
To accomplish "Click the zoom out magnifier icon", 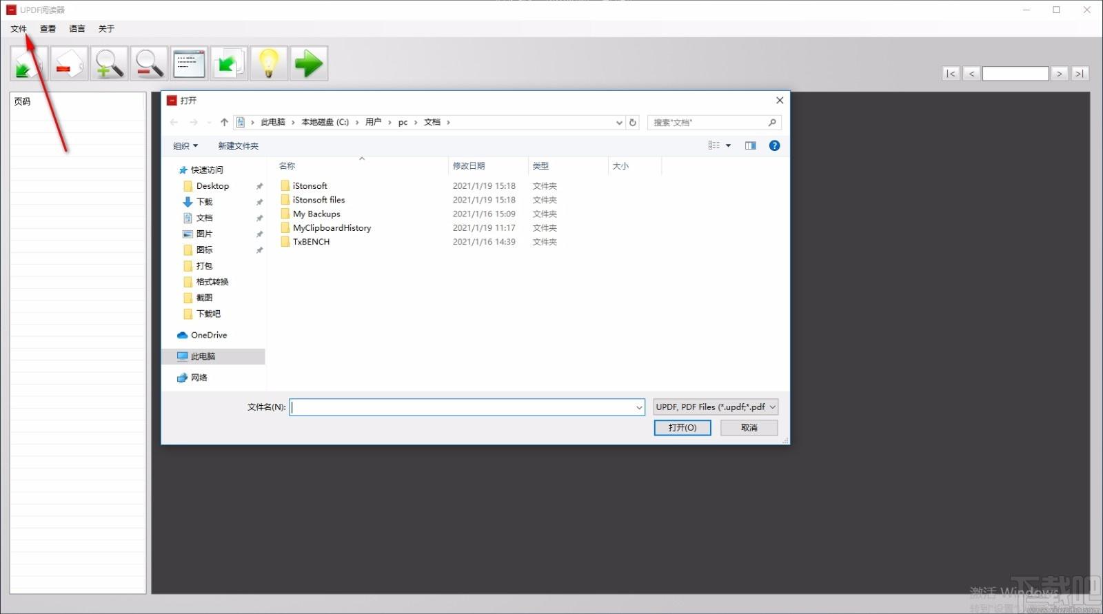I will [149, 64].
